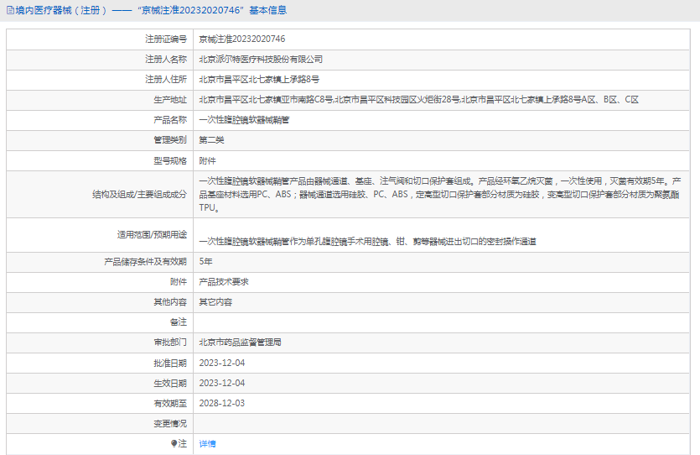Select expiry date 2028-12-03
Viewport: 700px width, 455px height.
click(x=222, y=403)
